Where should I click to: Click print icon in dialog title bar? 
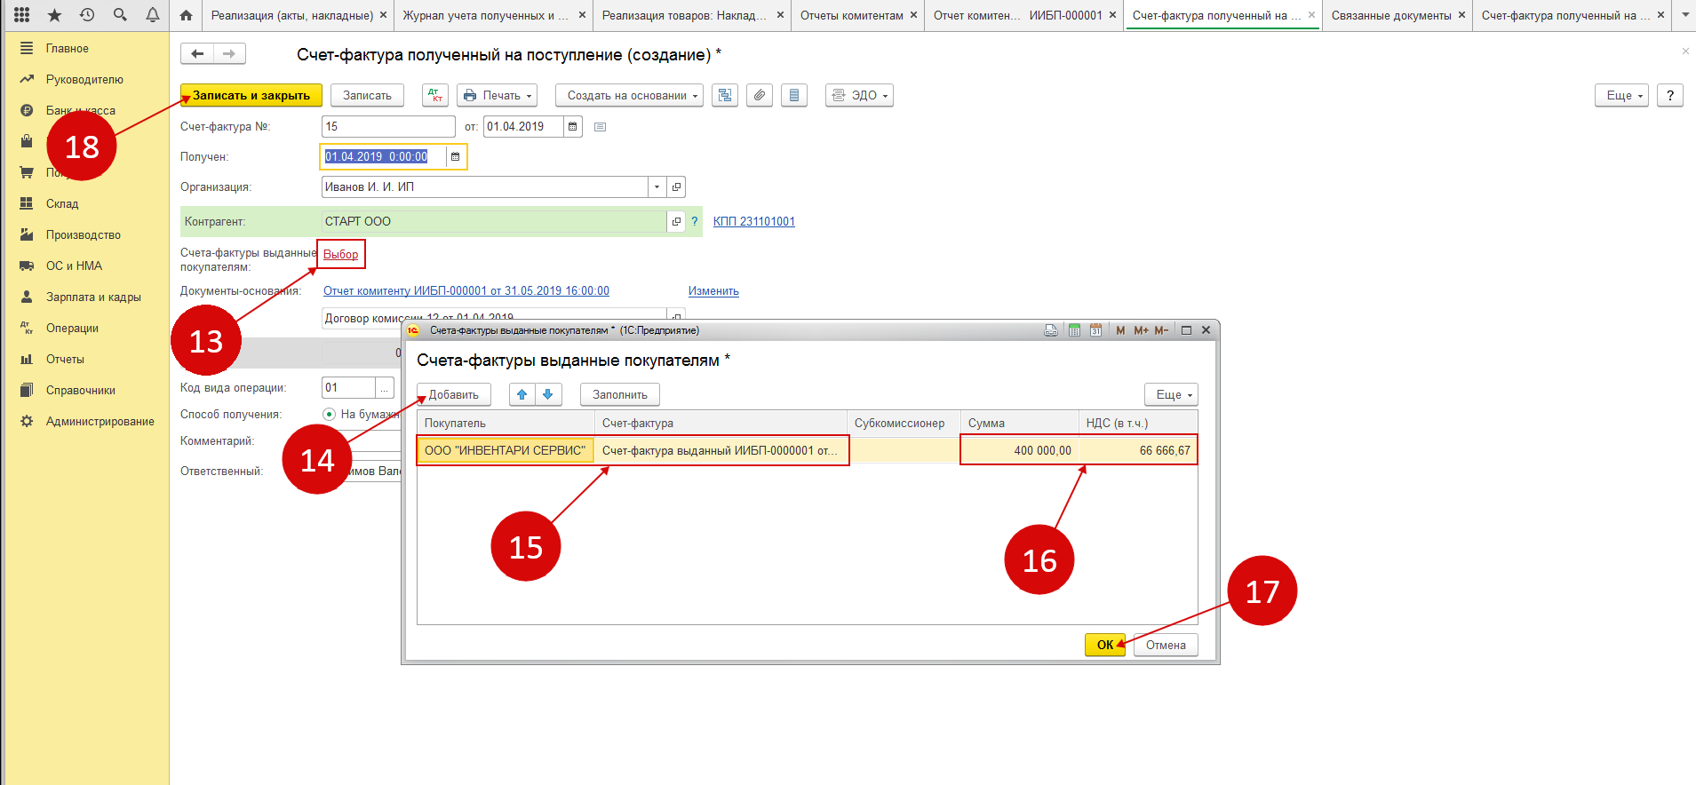point(1051,330)
